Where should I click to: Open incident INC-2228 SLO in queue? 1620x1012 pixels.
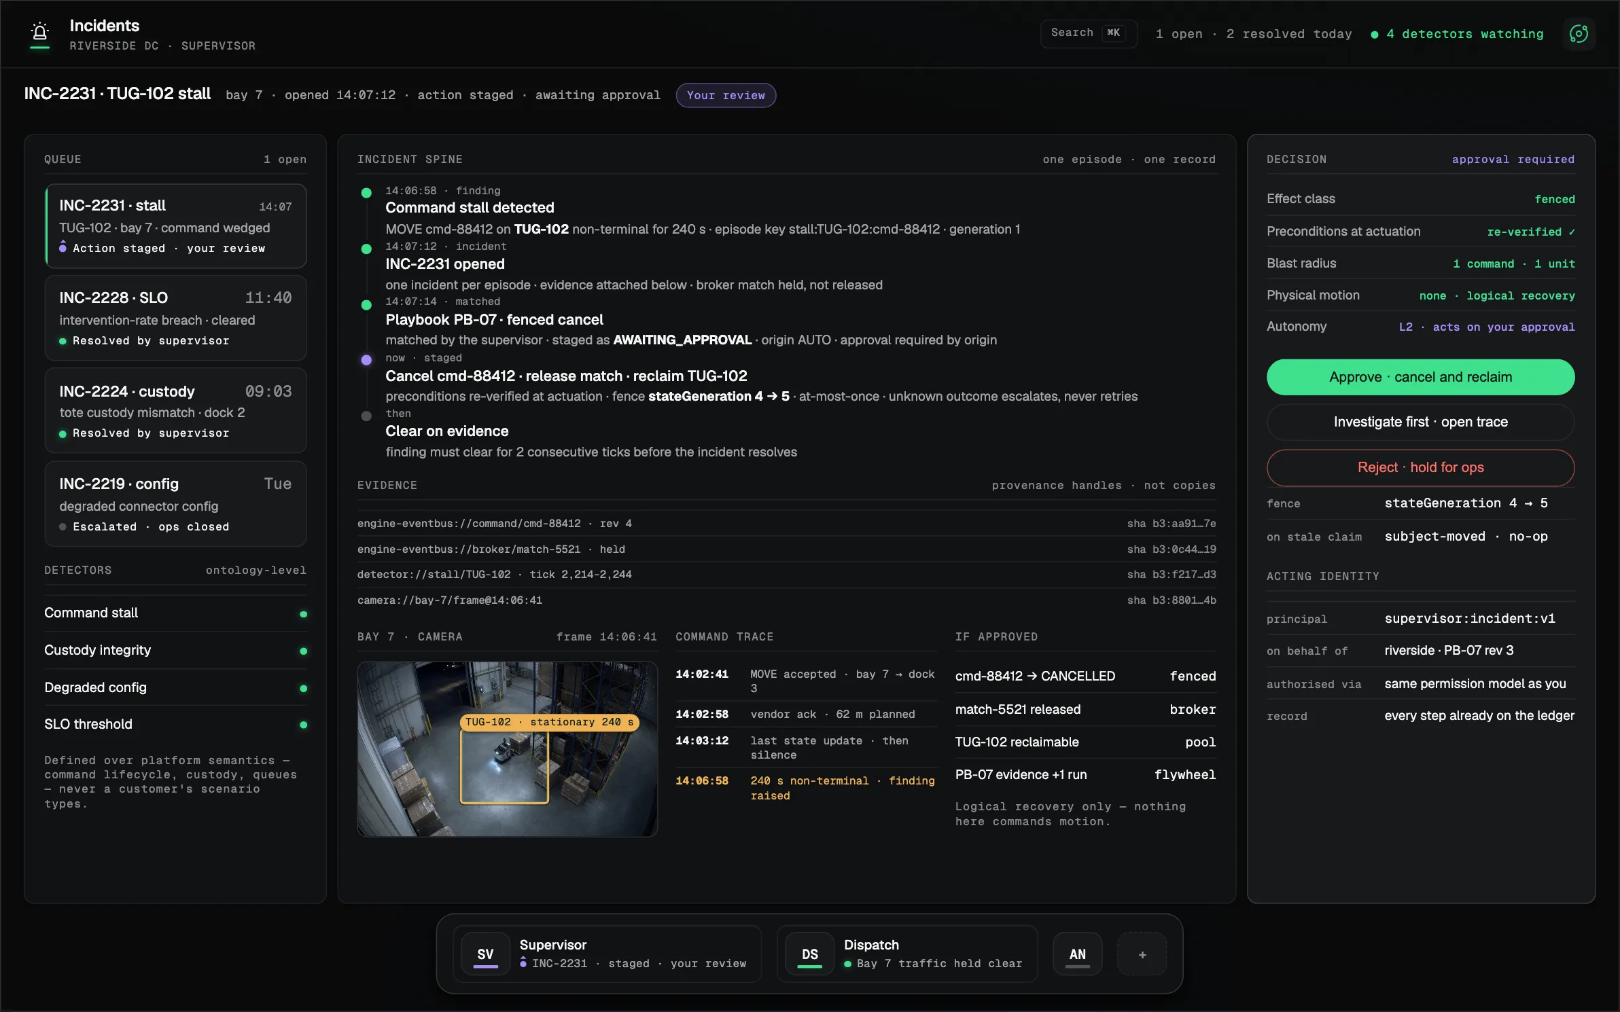click(x=175, y=318)
